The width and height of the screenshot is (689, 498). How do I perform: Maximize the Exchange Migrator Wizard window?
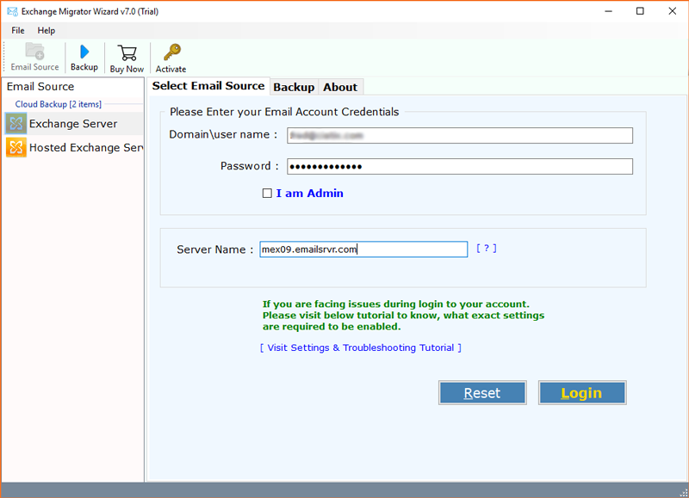coord(640,11)
